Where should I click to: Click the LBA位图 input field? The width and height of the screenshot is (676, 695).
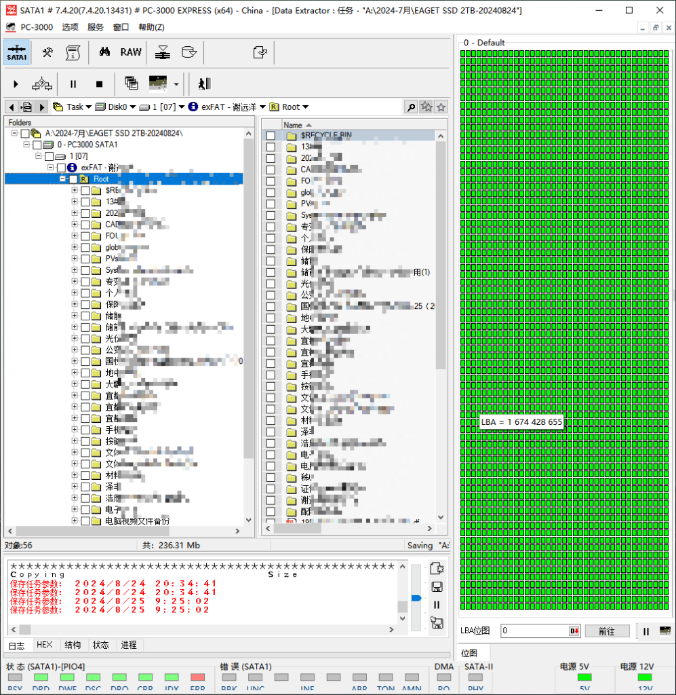click(536, 631)
